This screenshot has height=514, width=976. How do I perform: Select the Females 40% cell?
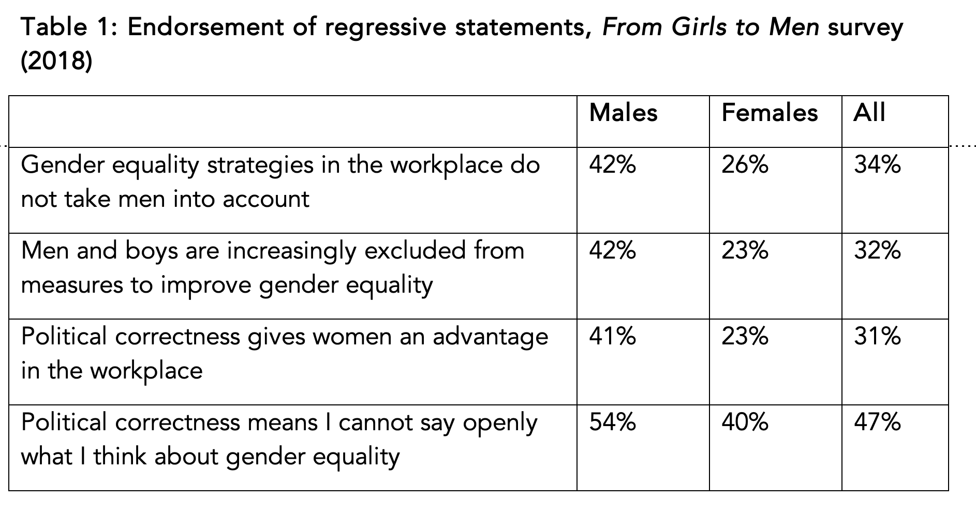(745, 423)
